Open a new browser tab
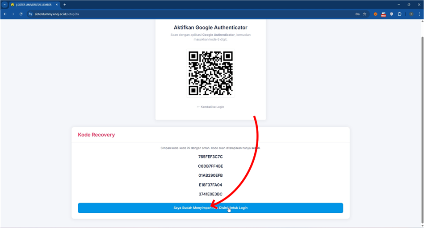This screenshot has height=228, width=424. tap(65, 4)
